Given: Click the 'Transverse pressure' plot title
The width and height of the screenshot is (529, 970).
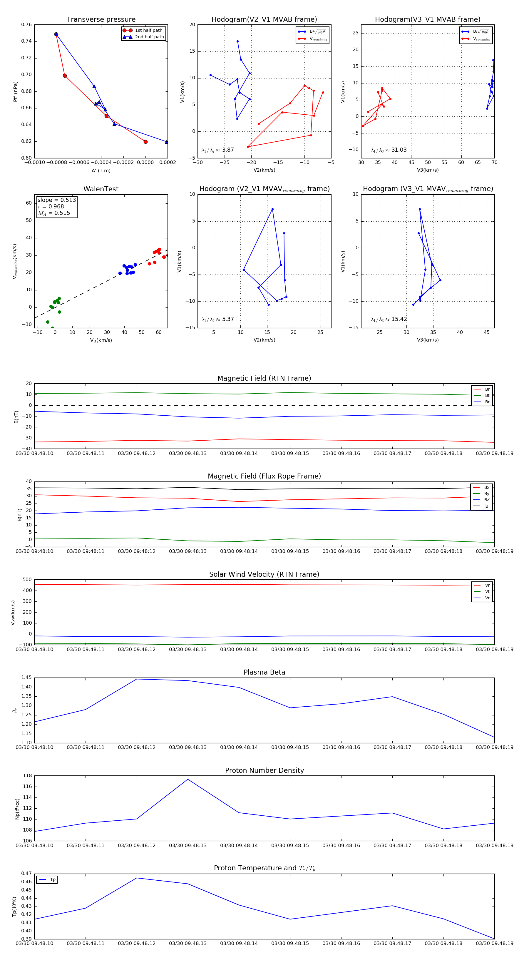Looking at the screenshot, I should click(101, 20).
